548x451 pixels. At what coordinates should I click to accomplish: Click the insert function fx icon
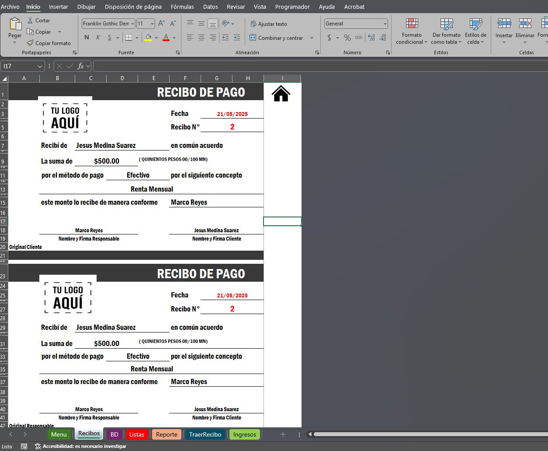coord(80,66)
